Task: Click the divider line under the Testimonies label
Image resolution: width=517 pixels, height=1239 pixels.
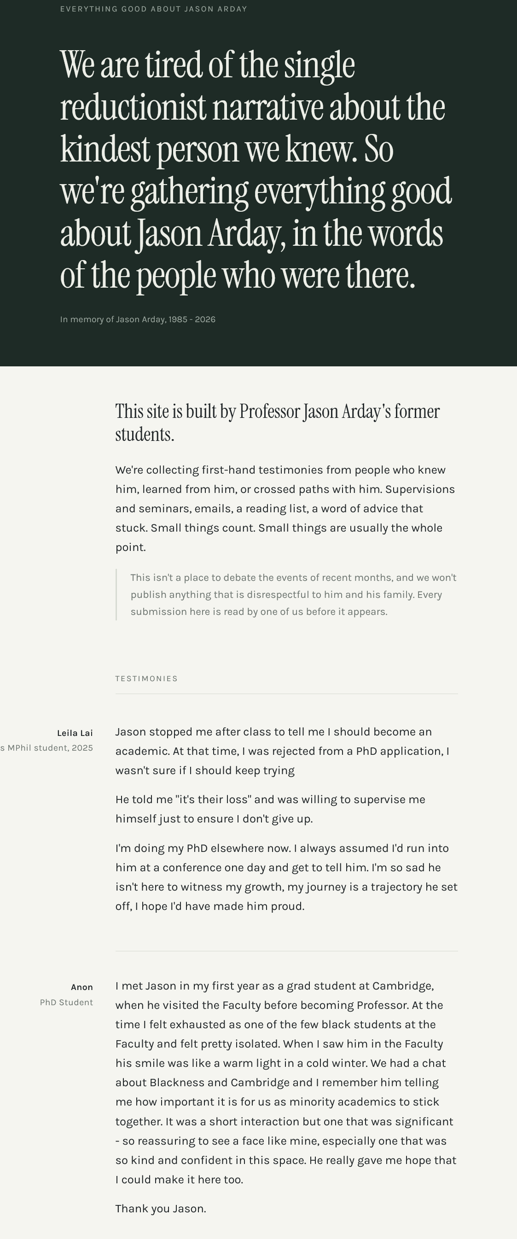Action: tap(287, 694)
